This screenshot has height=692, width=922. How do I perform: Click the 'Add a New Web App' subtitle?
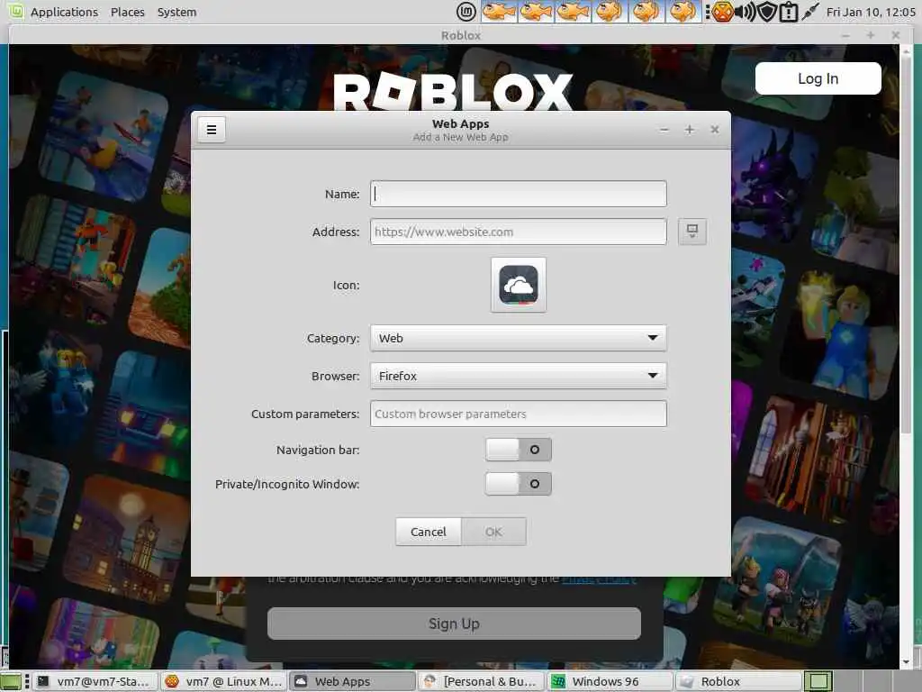(x=460, y=137)
